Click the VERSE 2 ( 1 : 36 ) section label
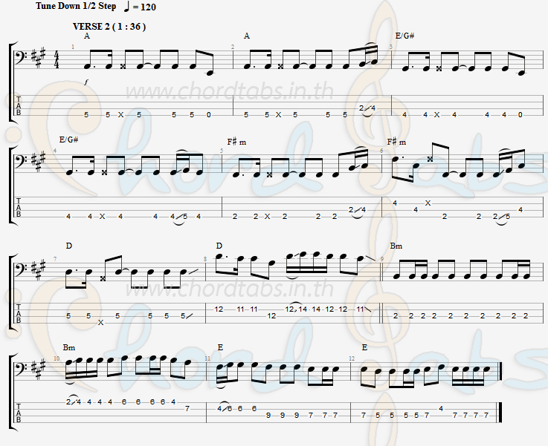Viewport: 548px width, 446px height. coord(109,27)
